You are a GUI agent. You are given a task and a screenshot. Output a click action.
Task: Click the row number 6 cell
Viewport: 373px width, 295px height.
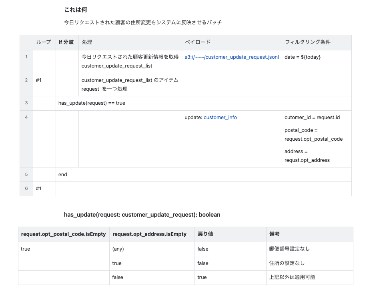pyautogui.click(x=26, y=189)
